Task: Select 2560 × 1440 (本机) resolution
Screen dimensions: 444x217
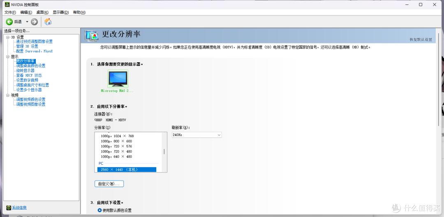Action: 127,170
